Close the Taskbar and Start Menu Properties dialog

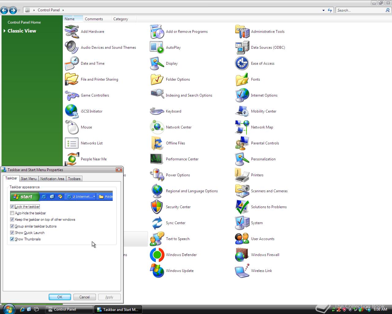click(x=119, y=170)
